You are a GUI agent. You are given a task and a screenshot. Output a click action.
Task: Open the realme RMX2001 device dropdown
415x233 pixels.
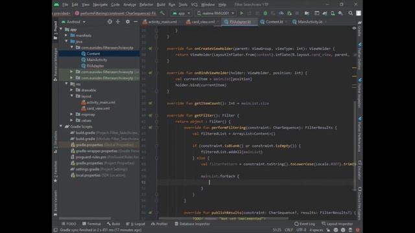pos(215,13)
